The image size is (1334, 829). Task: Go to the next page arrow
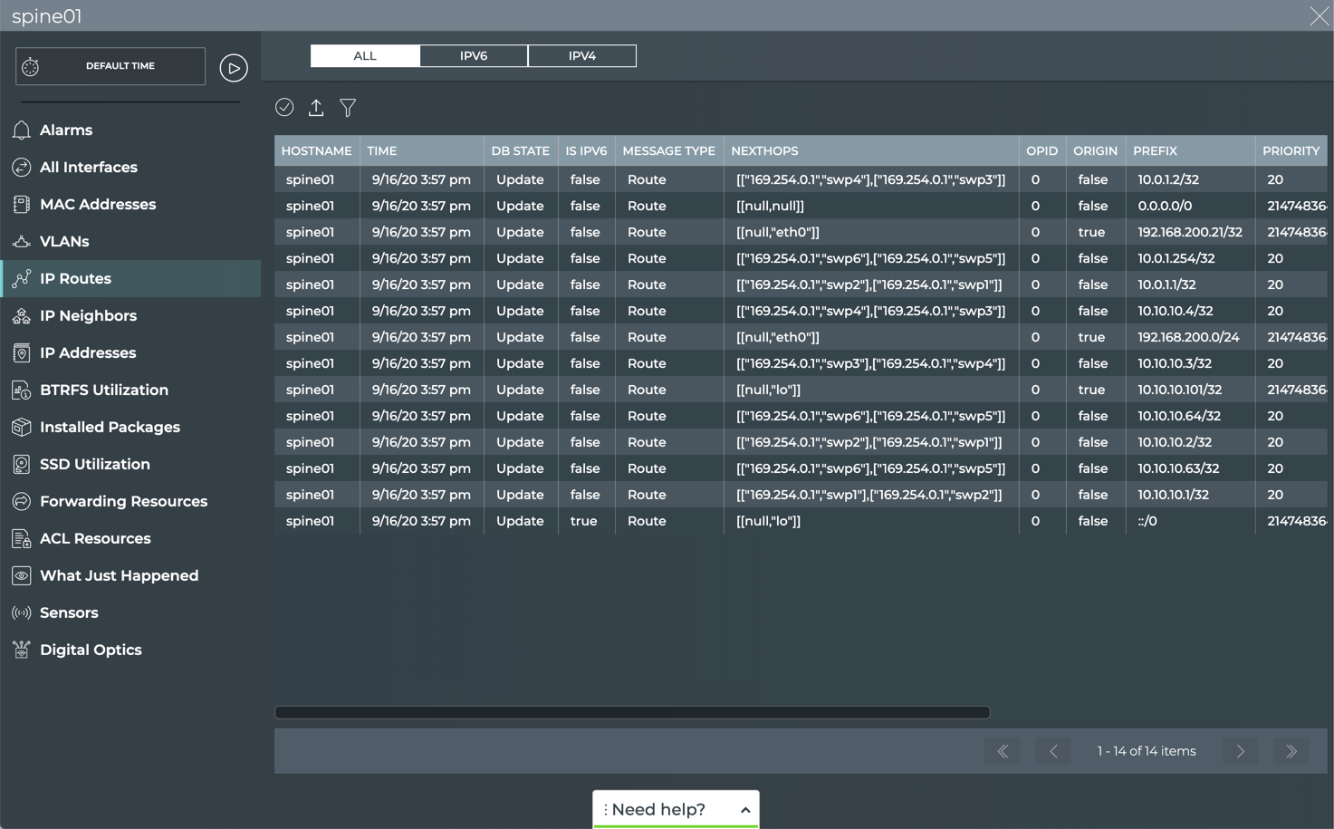[1240, 751]
